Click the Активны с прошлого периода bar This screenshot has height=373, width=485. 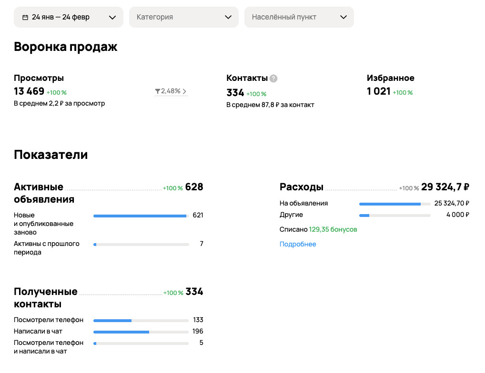click(x=141, y=245)
